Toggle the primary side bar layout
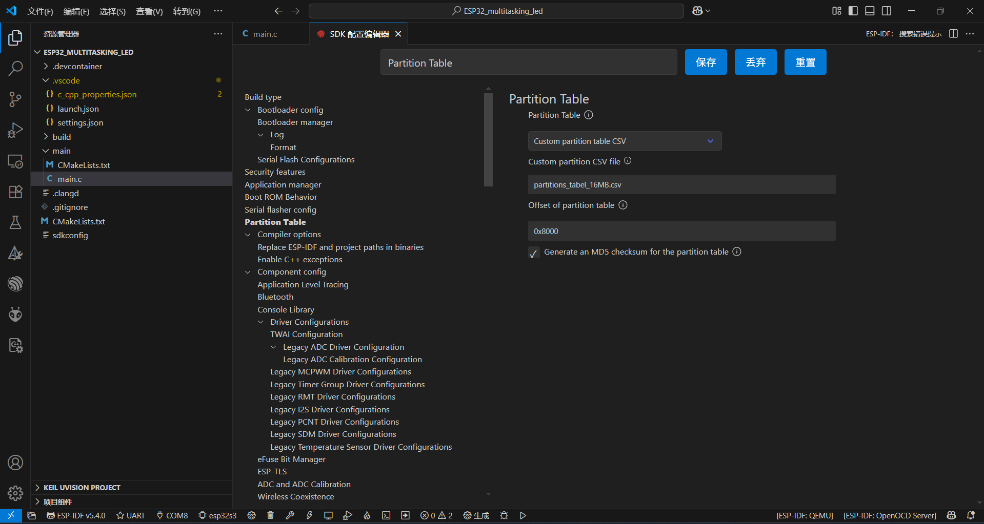This screenshot has height=524, width=984. pyautogui.click(x=853, y=11)
